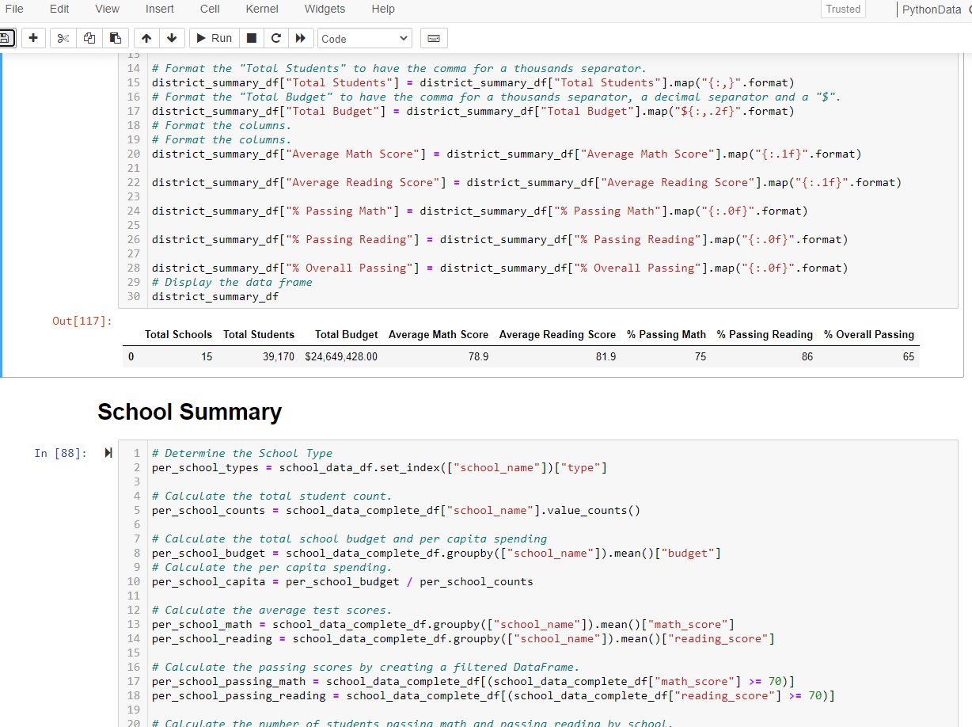
Task: Restart kernel and run all via fast-forward icon
Action: pos(300,37)
